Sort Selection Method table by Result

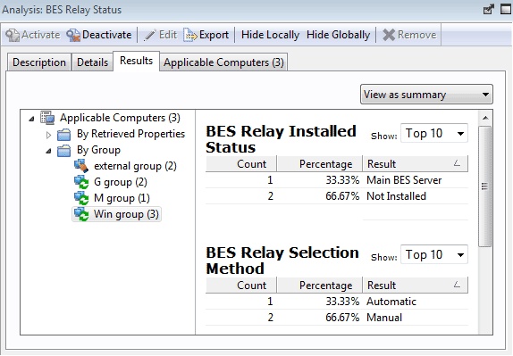[x=416, y=286]
